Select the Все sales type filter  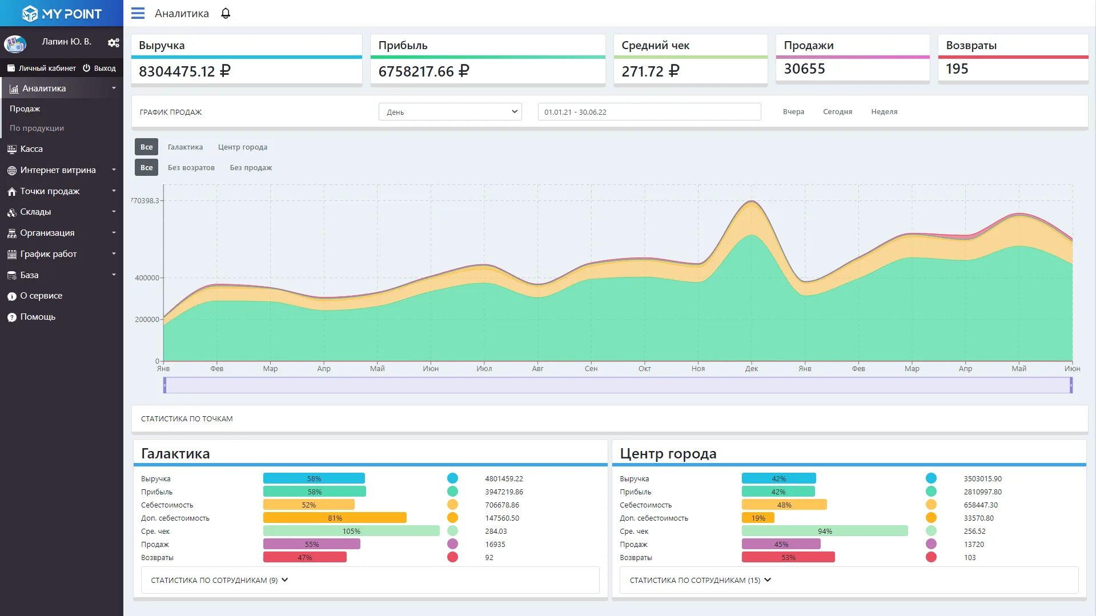(146, 167)
